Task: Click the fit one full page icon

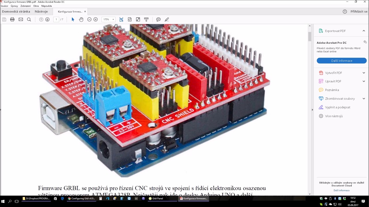Action: [x=130, y=20]
